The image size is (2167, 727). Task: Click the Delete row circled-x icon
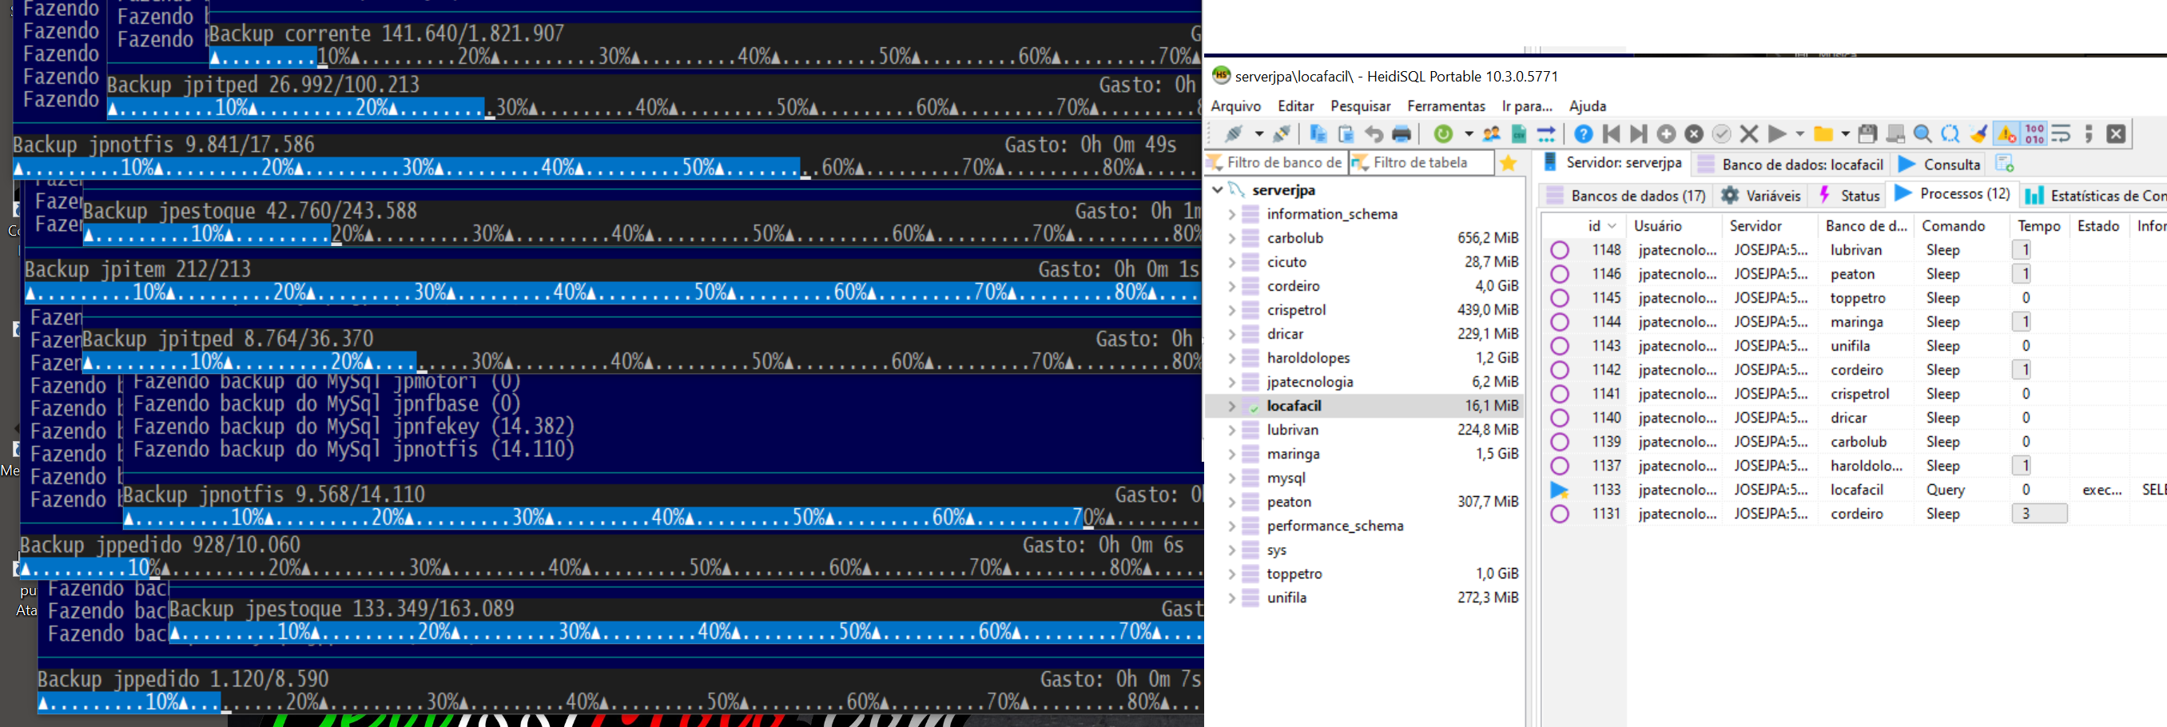click(1694, 133)
